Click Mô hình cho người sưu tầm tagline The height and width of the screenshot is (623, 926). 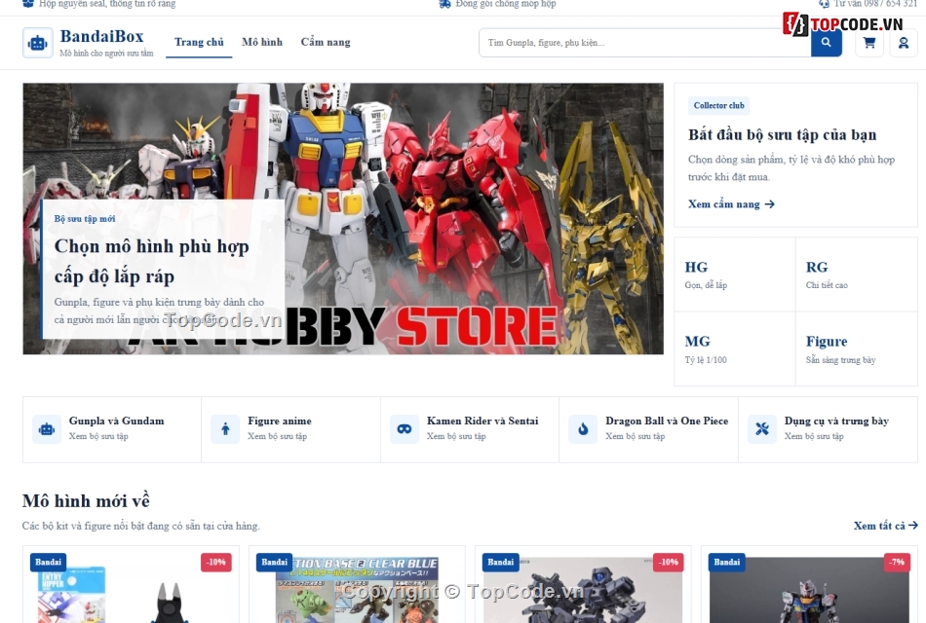pyautogui.click(x=106, y=54)
